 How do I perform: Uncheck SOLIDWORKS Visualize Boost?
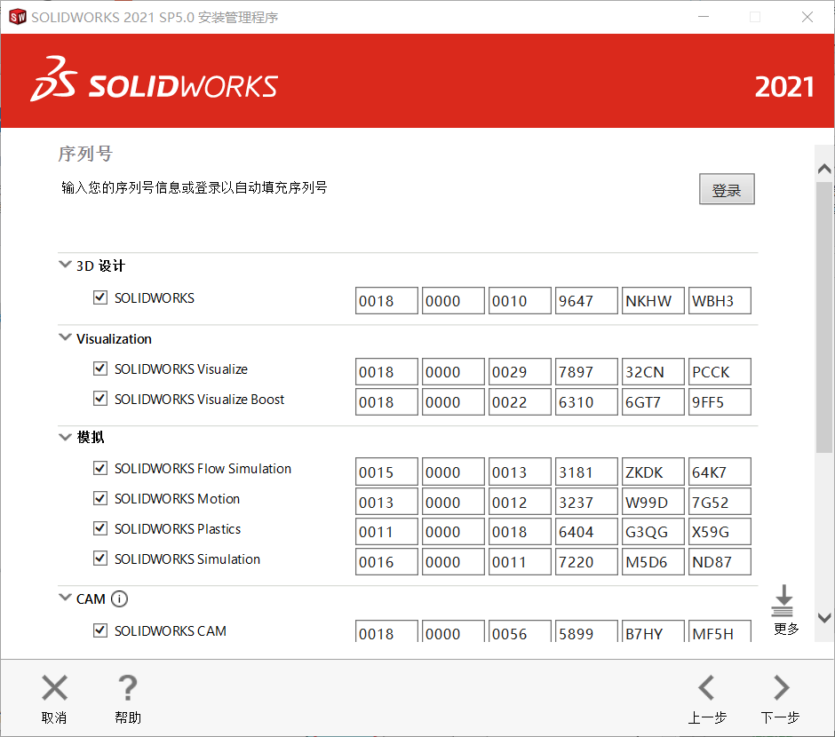point(100,399)
